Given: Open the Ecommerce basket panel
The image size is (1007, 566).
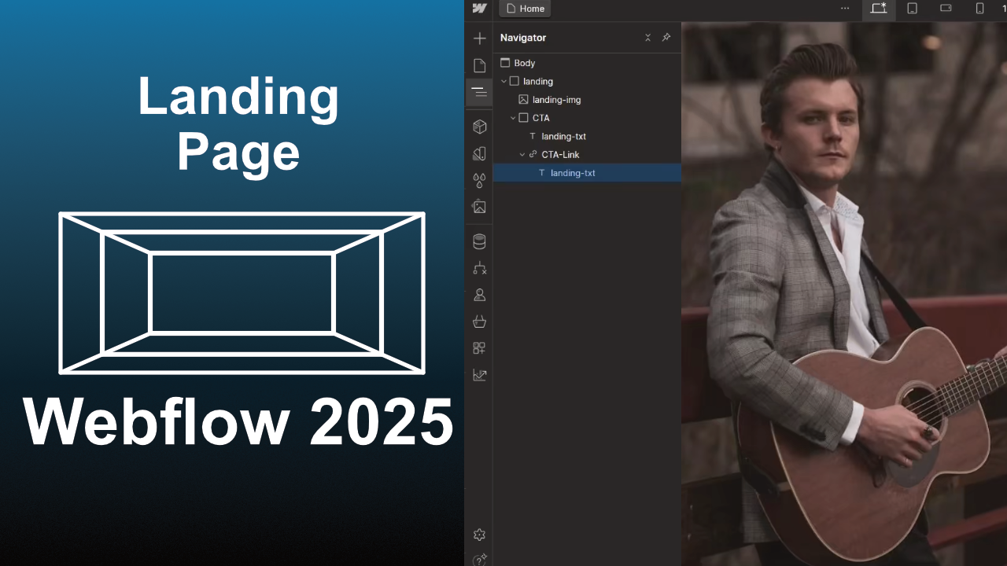Looking at the screenshot, I should point(479,322).
